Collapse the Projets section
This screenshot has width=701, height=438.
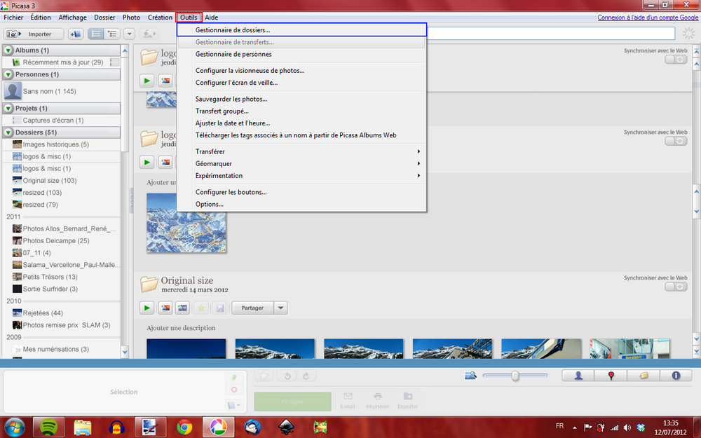pos(8,109)
